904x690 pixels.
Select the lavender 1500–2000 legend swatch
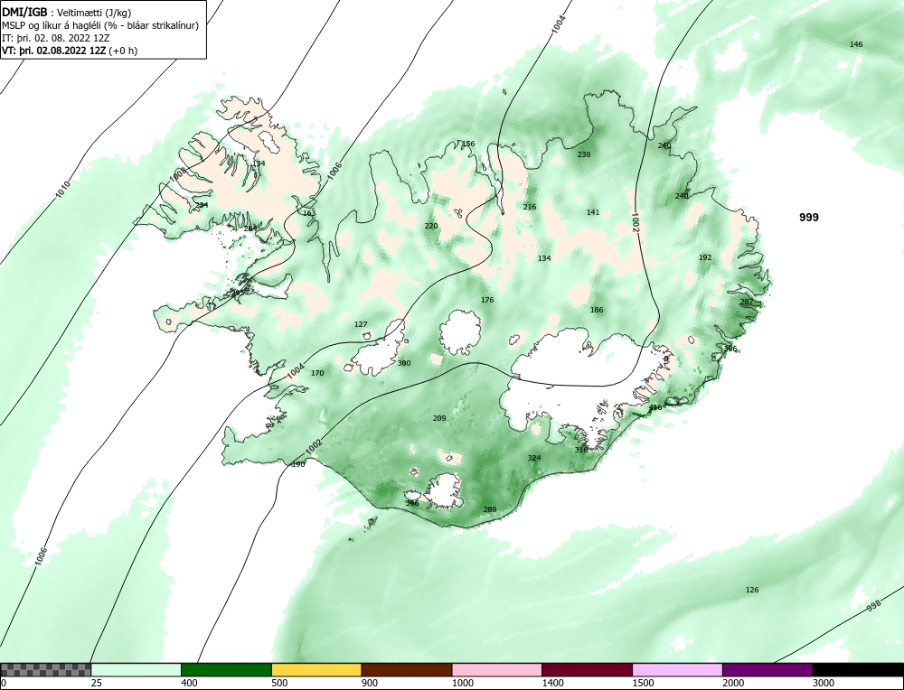(677, 669)
